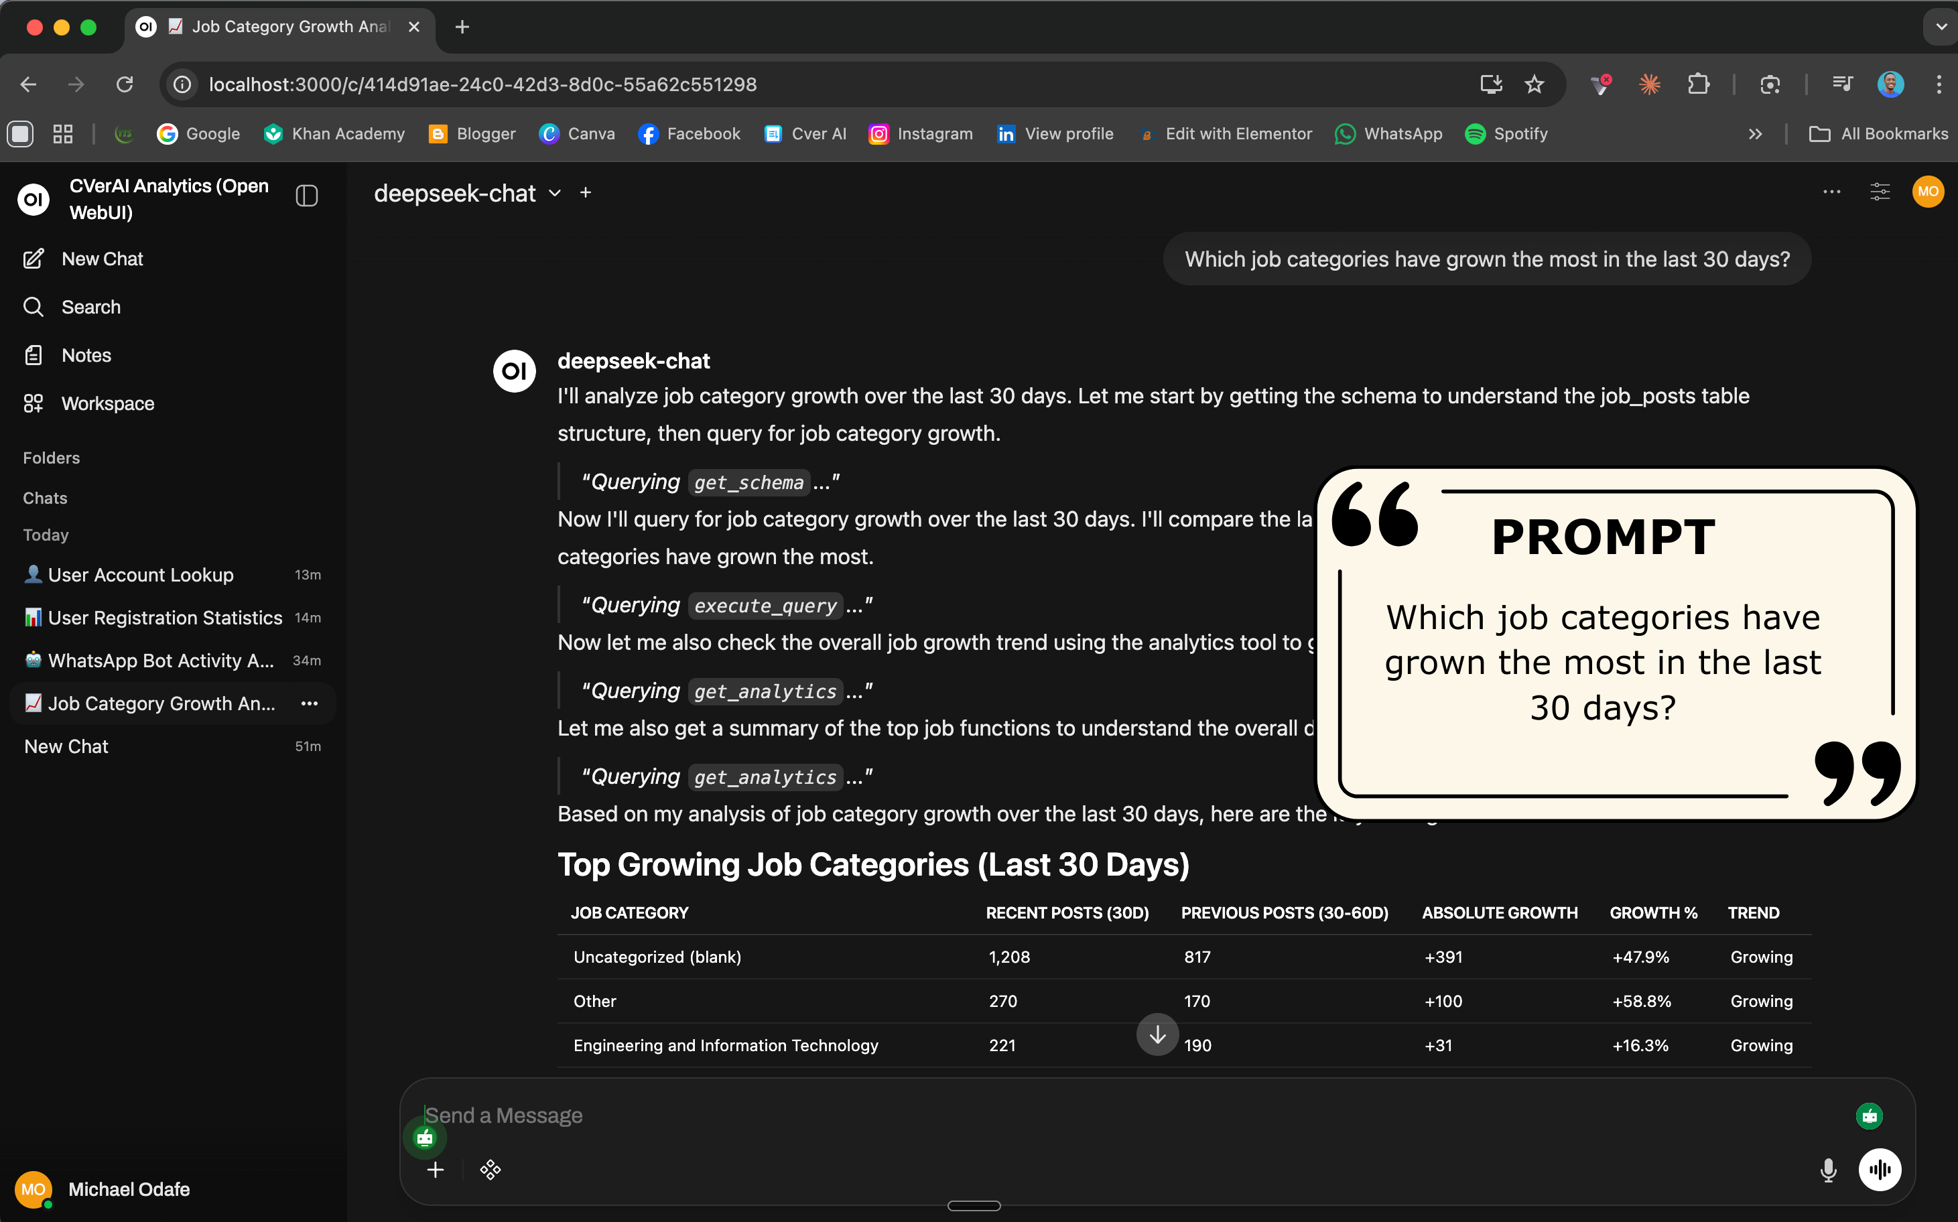The image size is (1958, 1222).
Task: Bookmark this page with star icon
Action: tap(1534, 84)
